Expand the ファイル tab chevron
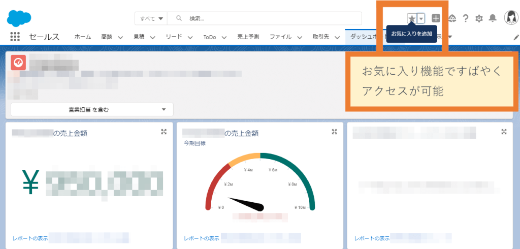 [300, 37]
